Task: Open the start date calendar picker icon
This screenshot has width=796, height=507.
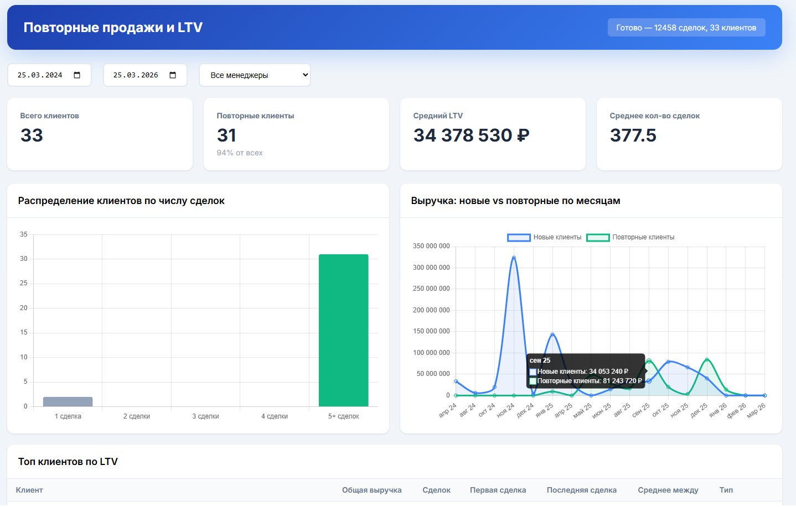Action: [77, 75]
